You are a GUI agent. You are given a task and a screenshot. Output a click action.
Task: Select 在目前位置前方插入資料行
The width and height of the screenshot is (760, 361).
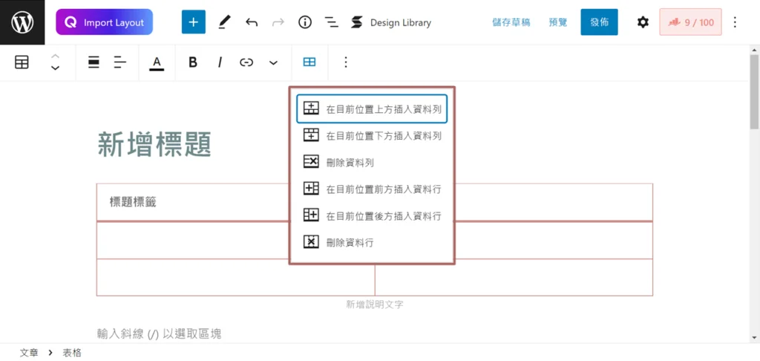click(x=372, y=189)
